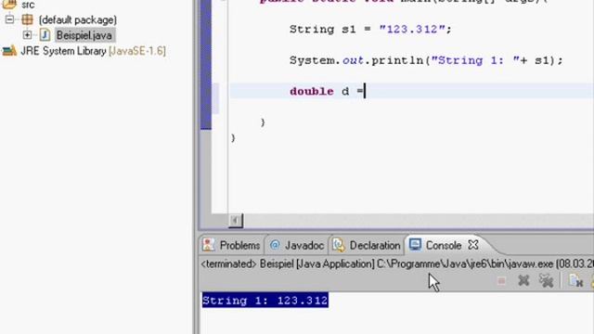Collapse the (default package) tree node
The height and width of the screenshot is (334, 594).
click(9, 19)
